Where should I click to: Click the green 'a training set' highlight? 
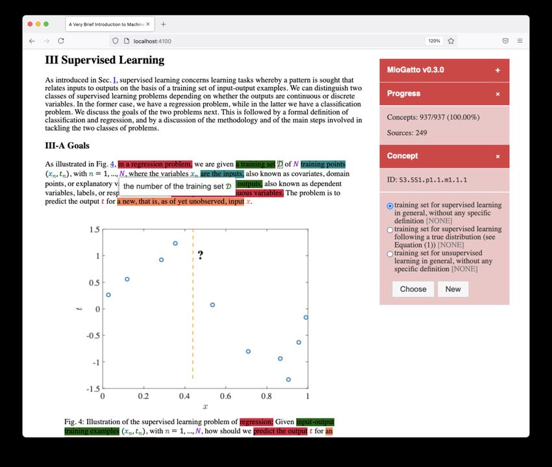pos(255,164)
